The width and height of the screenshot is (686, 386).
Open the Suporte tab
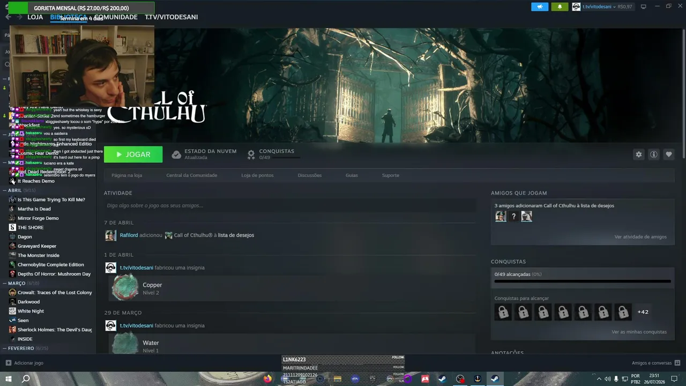(x=390, y=175)
